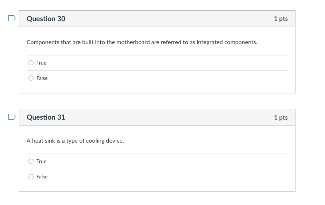Click the Question 30 heading
This screenshot has width=325, height=205.
(x=46, y=19)
